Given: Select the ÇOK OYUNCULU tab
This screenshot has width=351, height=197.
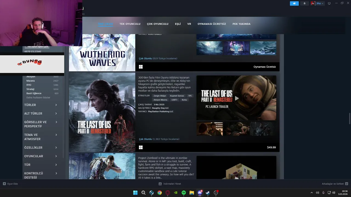Looking at the screenshot, I should [x=158, y=24].
